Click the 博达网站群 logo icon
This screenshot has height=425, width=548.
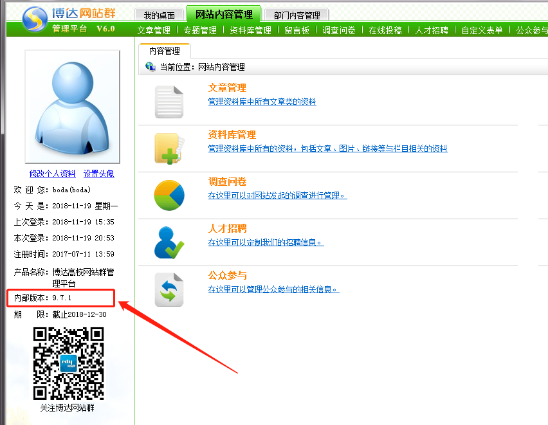(35, 19)
